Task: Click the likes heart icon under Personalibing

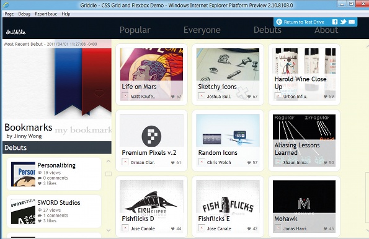Action: point(40,183)
